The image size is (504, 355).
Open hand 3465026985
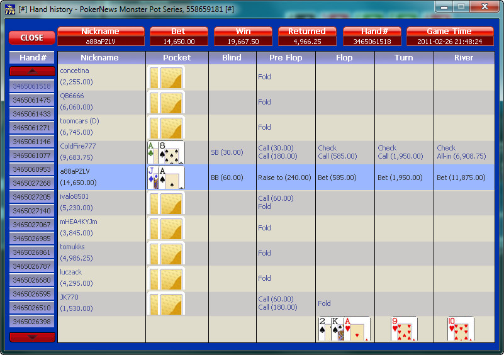pyautogui.click(x=32, y=239)
